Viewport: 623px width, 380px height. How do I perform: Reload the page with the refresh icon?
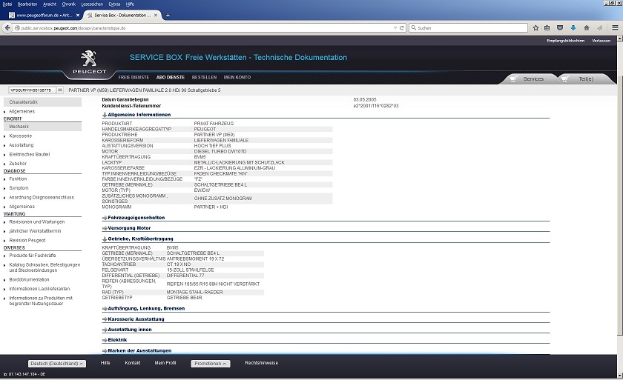402,28
